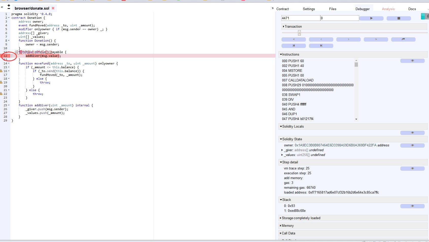Click the remaining gas: 66740 entry

(300, 188)
